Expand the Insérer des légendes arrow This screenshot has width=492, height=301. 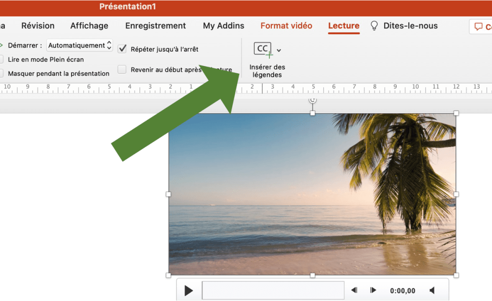point(279,50)
